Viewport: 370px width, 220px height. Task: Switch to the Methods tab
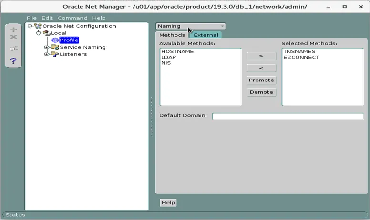pyautogui.click(x=172, y=35)
